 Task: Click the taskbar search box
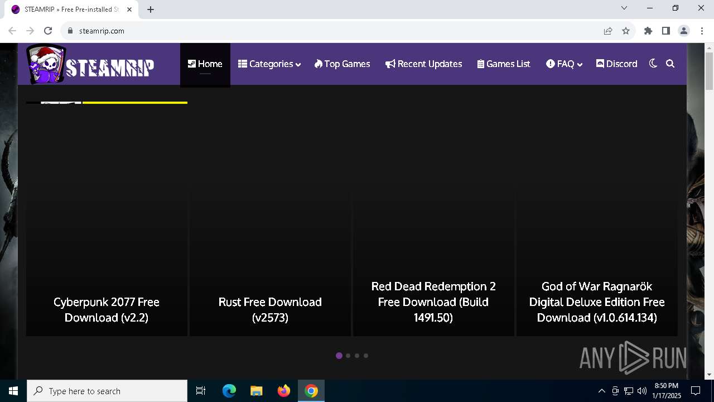tap(107, 391)
